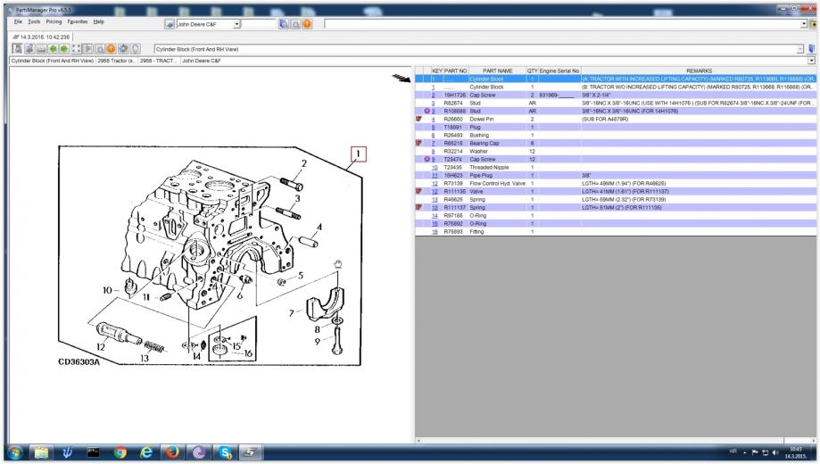
Task: Click key link 4 for Dowel Pin
Action: click(x=433, y=120)
